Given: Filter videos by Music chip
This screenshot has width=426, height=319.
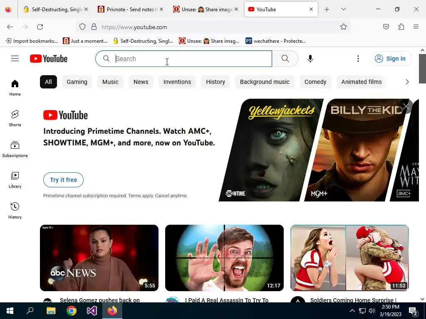Looking at the screenshot, I should [110, 82].
